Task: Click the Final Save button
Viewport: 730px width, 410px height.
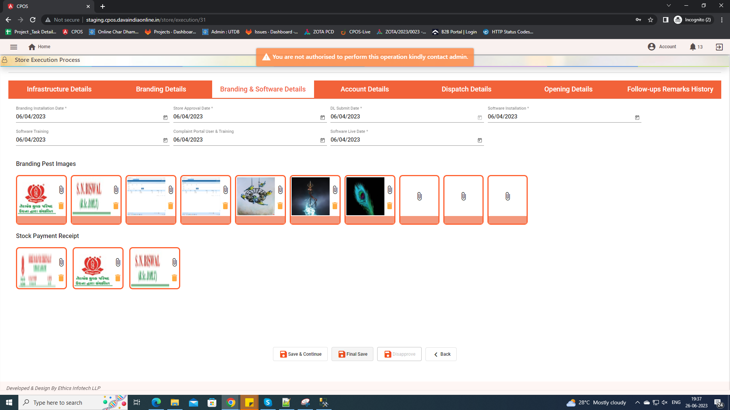Action: (352, 354)
